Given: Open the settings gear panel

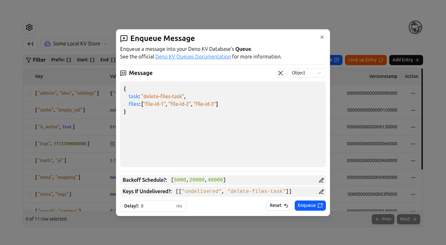Looking at the screenshot, I should (29, 27).
